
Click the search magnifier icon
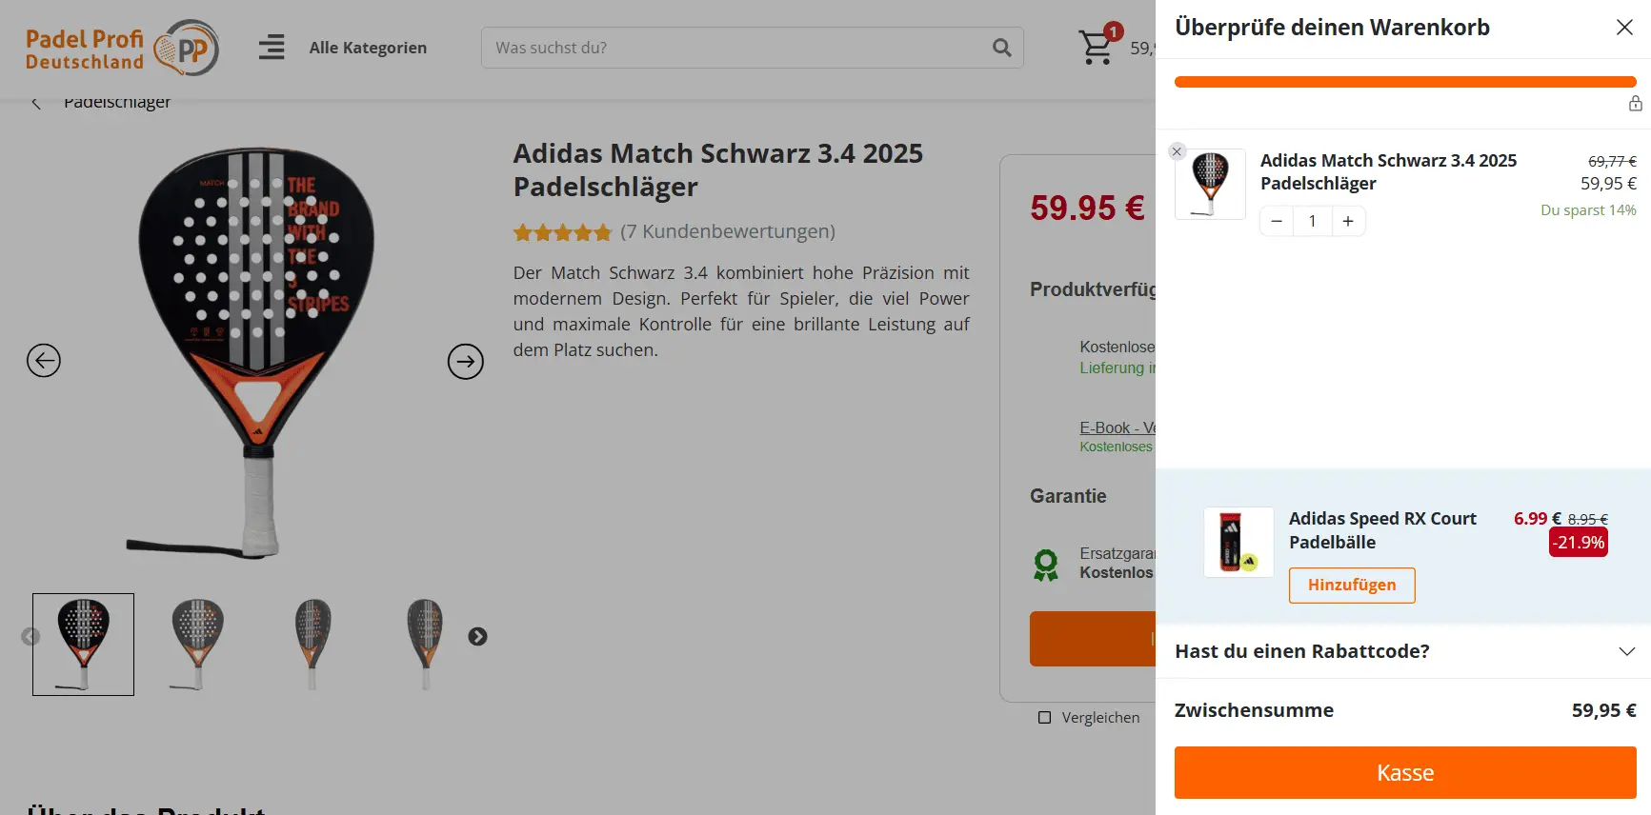(1001, 48)
